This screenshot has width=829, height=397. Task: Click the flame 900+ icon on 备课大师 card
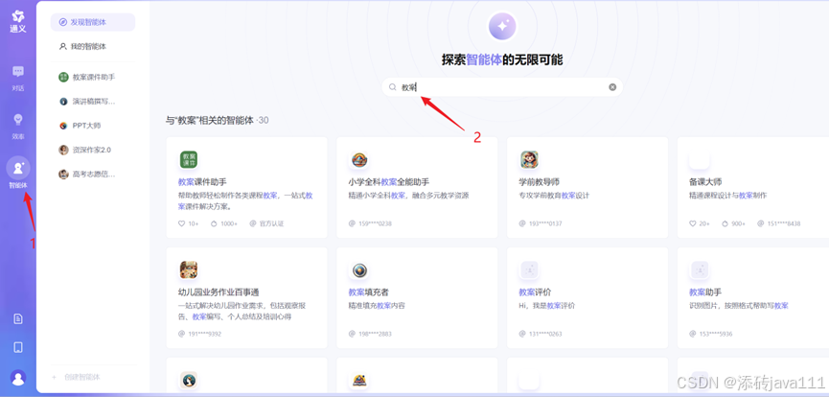pyautogui.click(x=725, y=223)
